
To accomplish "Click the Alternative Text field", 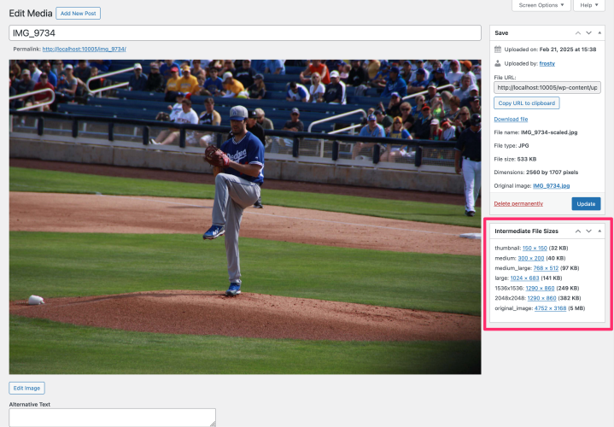I will [x=112, y=417].
